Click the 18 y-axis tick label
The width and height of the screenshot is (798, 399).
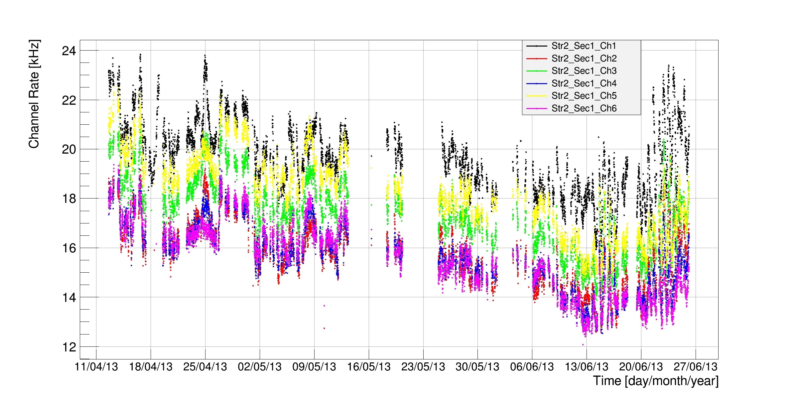point(69,199)
